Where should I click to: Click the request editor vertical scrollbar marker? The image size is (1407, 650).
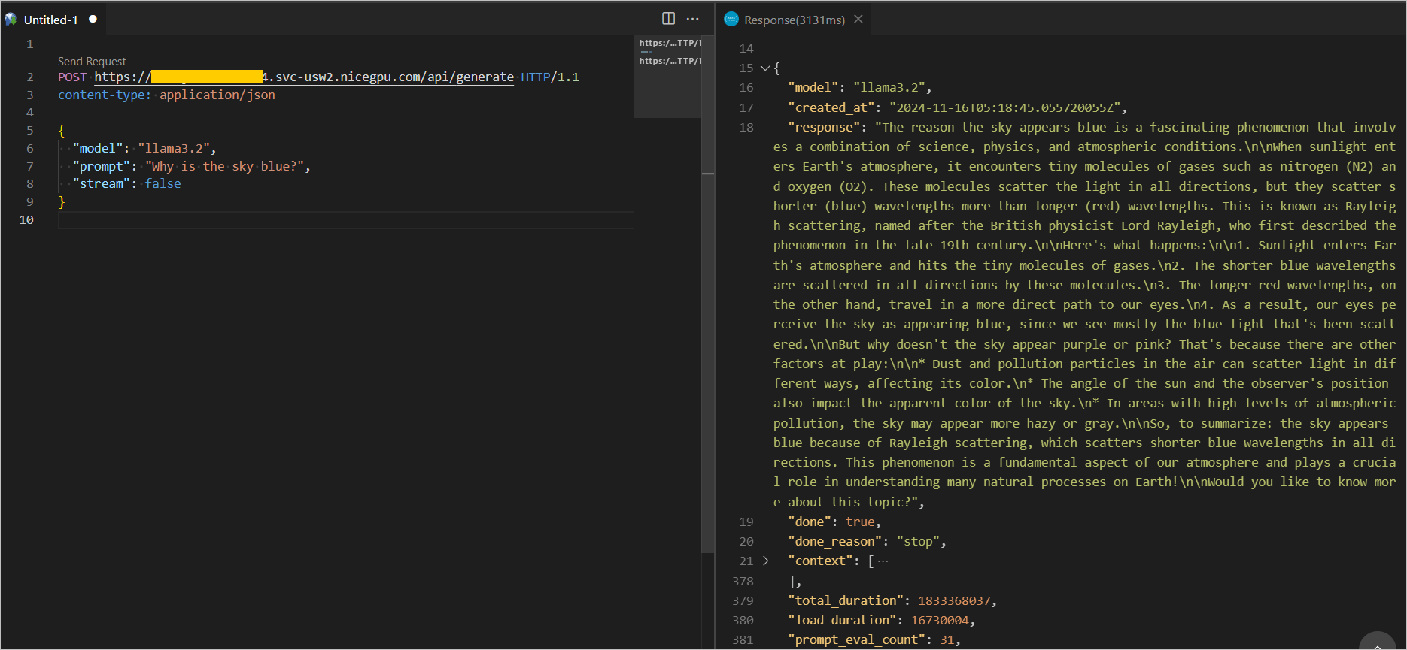pyautogui.click(x=708, y=174)
